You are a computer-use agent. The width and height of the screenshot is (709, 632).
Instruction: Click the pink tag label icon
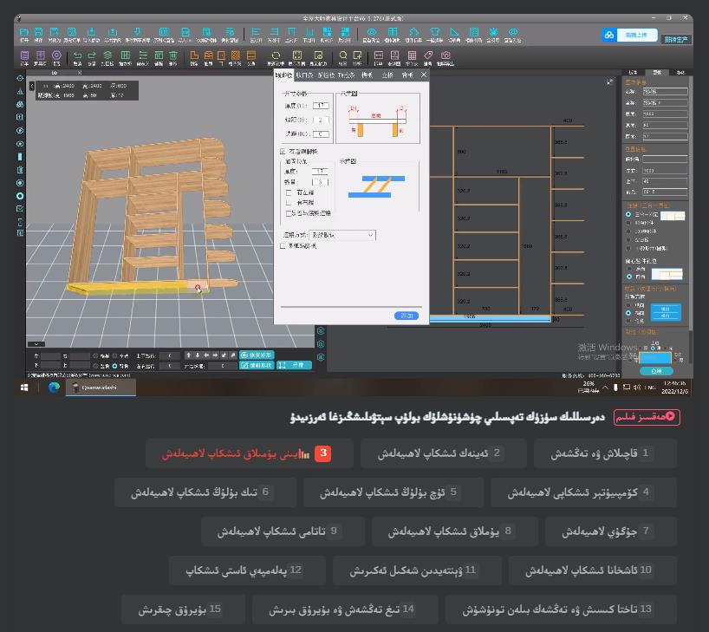[428, 55]
